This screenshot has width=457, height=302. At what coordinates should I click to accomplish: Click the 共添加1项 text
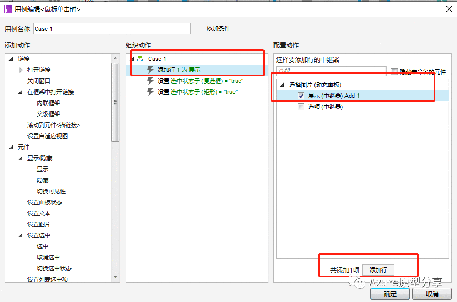[344, 270]
